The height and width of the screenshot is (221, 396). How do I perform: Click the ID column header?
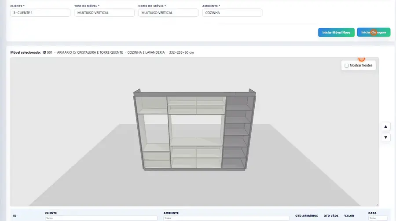pos(15,216)
